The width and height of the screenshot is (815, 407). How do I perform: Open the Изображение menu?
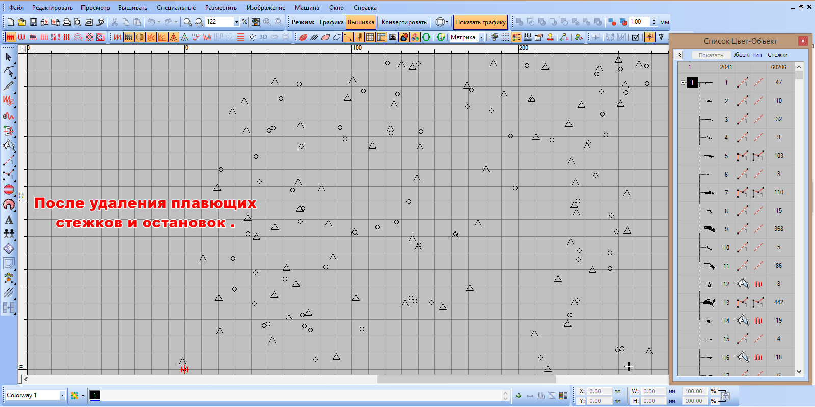[266, 8]
